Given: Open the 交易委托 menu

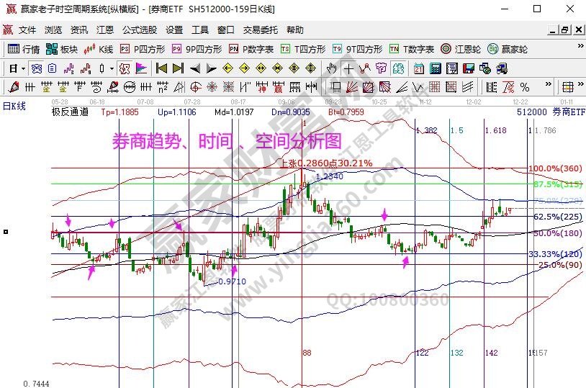Looking at the screenshot, I should click(x=260, y=30).
